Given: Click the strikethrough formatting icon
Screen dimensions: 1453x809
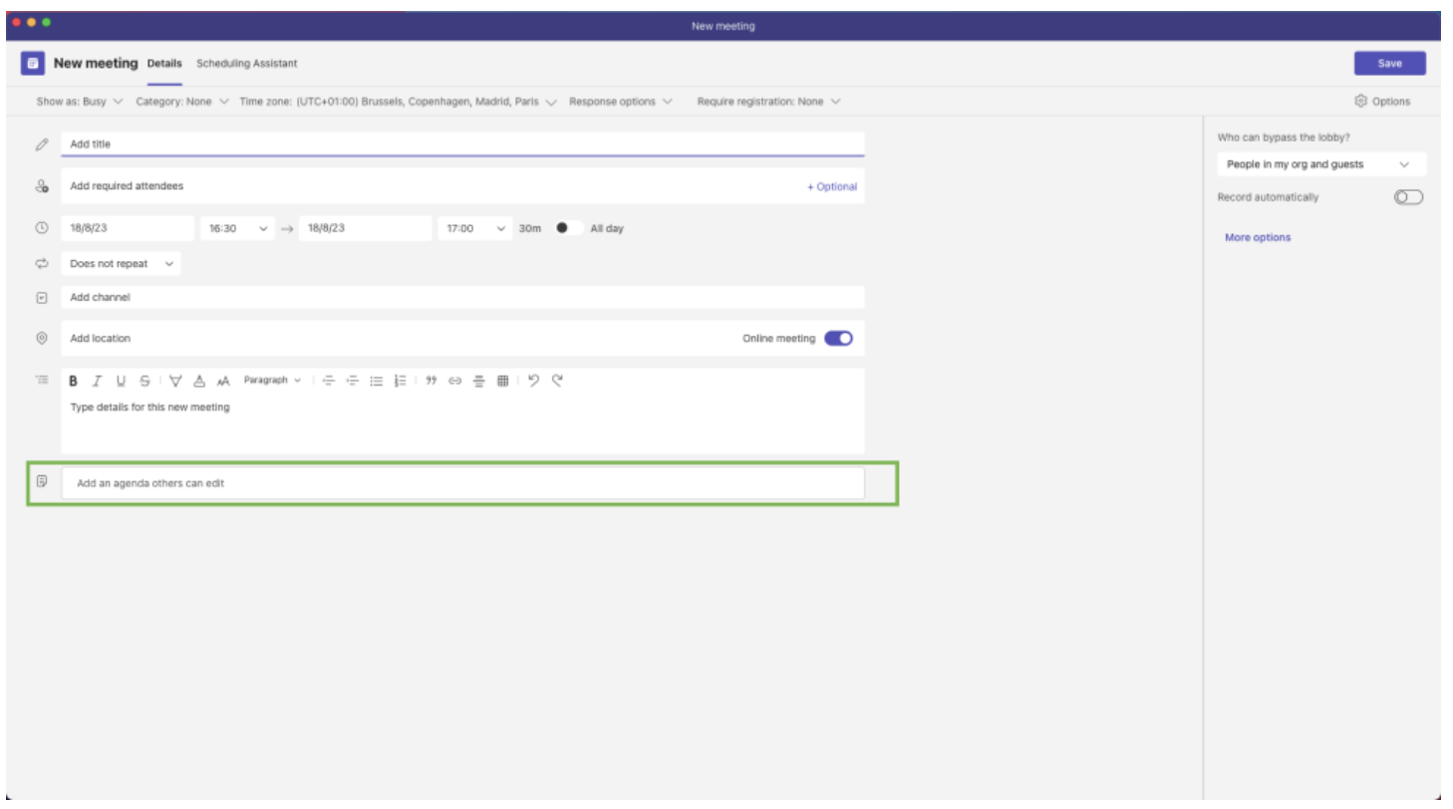Looking at the screenshot, I should 145,381.
